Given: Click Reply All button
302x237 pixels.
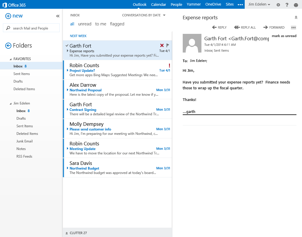Looking at the screenshot, I should [245, 27].
